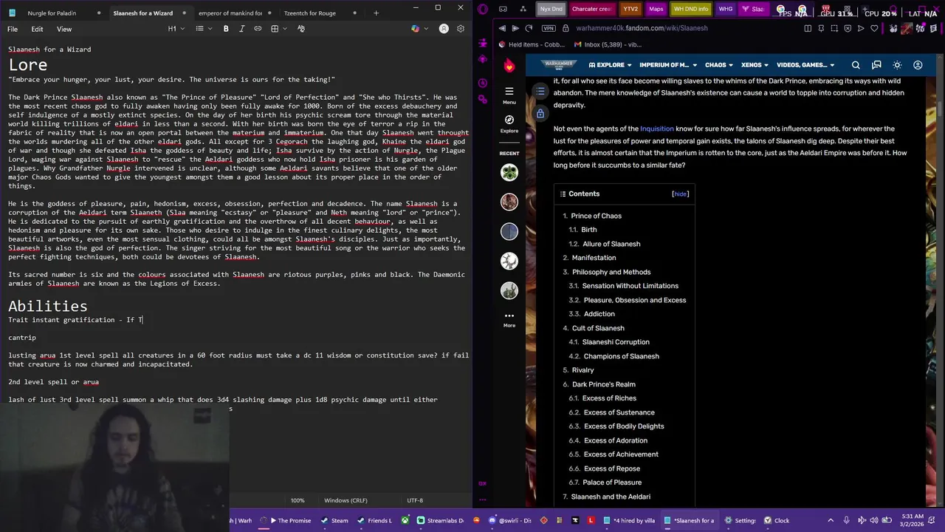Hide the Contents table
The image size is (945, 532).
[x=680, y=194]
